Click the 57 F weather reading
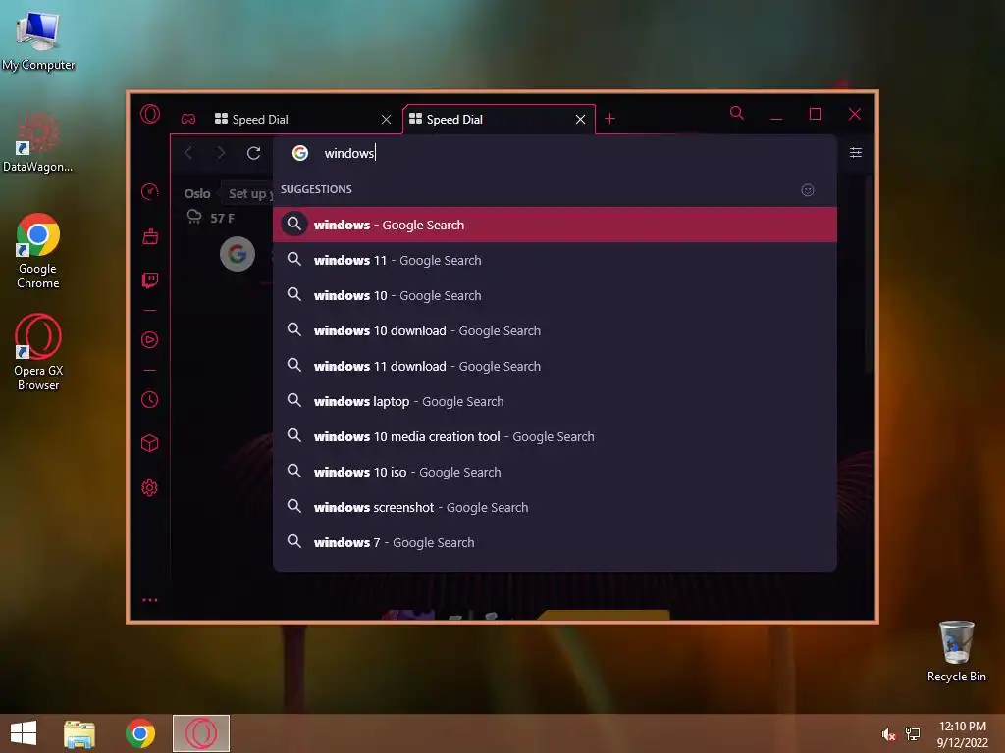Screen dimensions: 1005x753 pos(222,219)
